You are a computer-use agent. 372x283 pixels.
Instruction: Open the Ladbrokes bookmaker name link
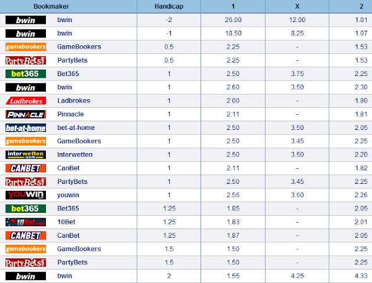[74, 100]
